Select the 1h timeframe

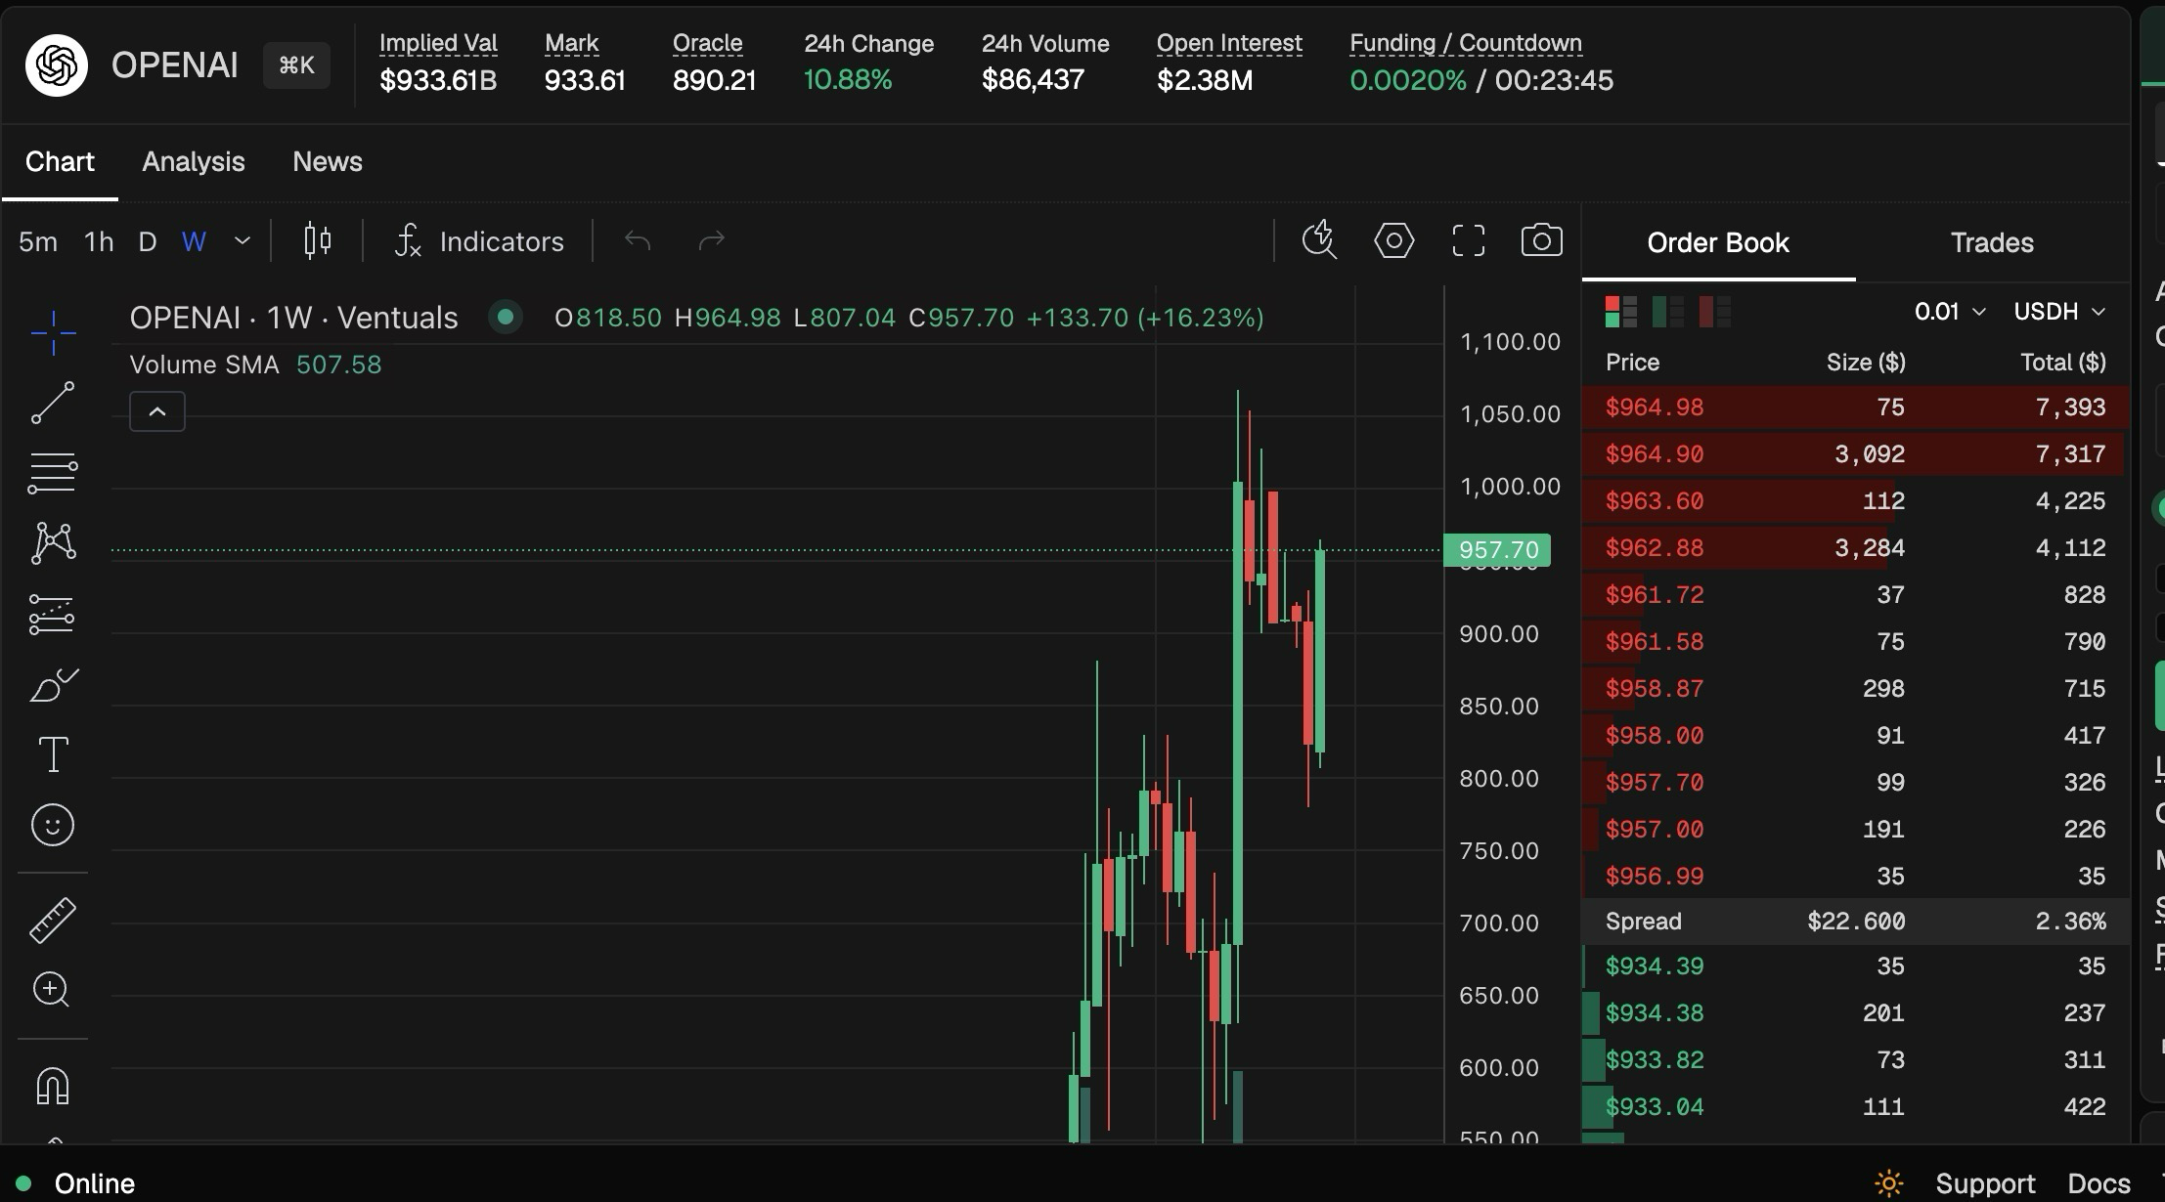tap(99, 241)
